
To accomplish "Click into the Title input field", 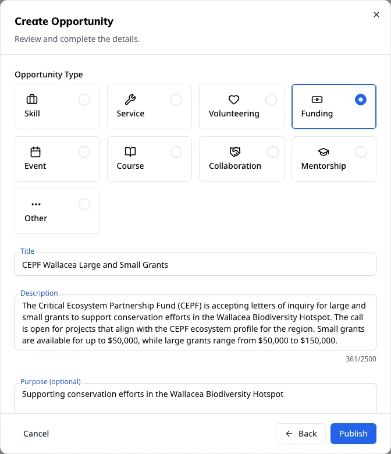I will click(195, 265).
